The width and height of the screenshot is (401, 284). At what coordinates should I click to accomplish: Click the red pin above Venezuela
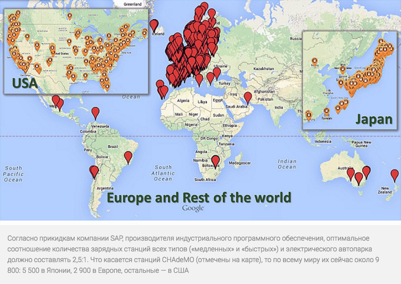[96, 112]
